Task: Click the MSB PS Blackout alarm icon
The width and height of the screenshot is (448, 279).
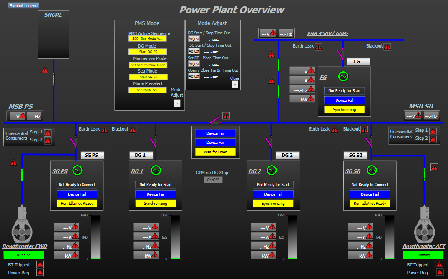Action: coord(133,129)
